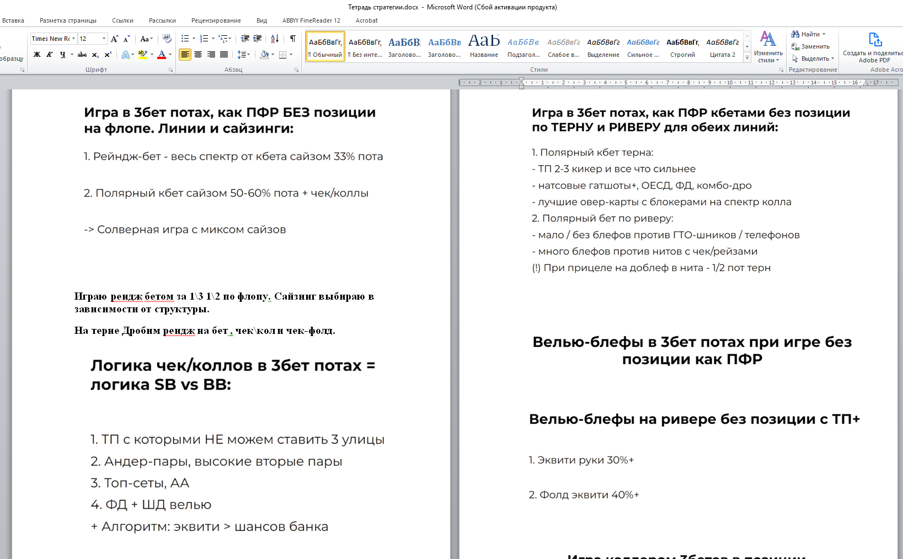Open the highlight color dropdown arrow
This screenshot has width=903, height=559.
151,55
